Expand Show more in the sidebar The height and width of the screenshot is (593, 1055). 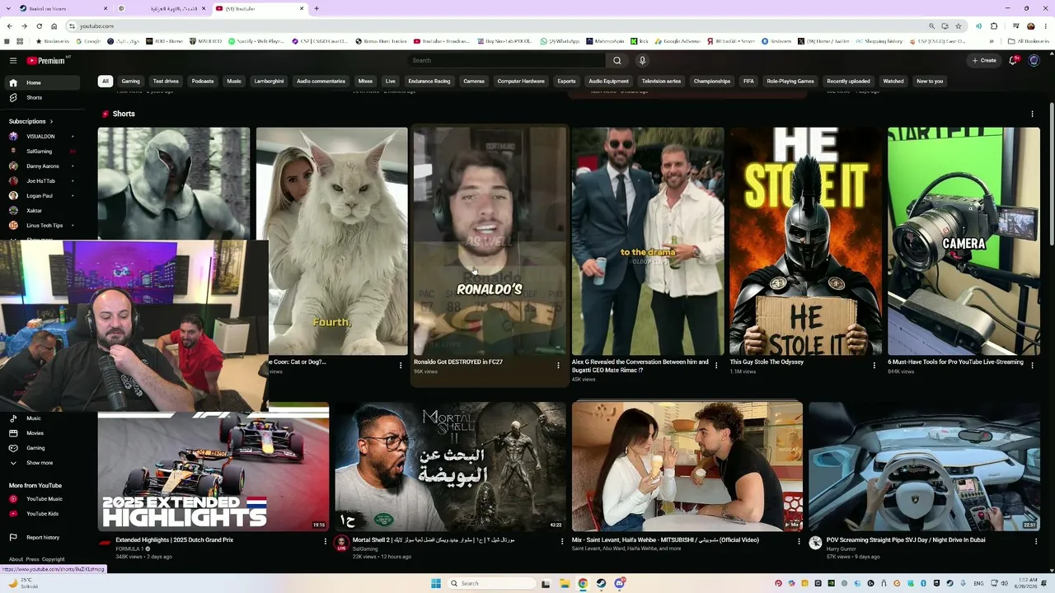tap(40, 463)
